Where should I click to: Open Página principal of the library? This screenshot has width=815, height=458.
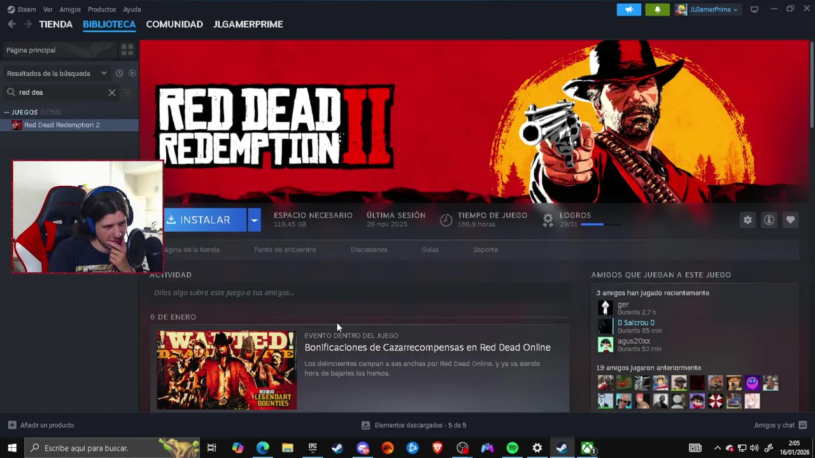click(59, 50)
